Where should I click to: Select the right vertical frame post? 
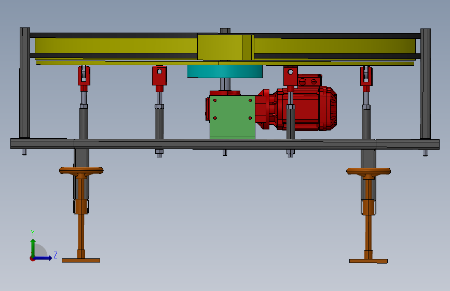(x=425, y=84)
